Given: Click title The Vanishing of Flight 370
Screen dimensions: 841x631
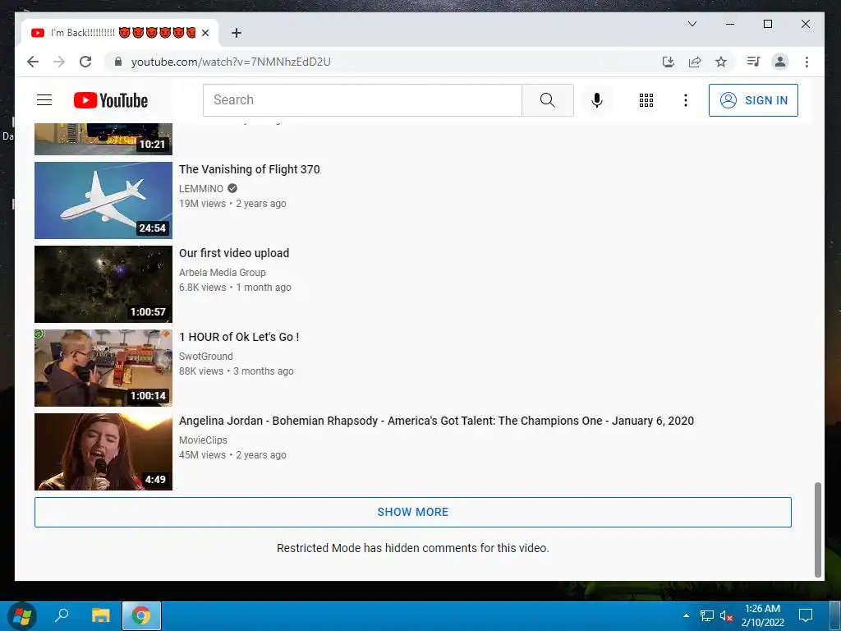Looking at the screenshot, I should [250, 169].
